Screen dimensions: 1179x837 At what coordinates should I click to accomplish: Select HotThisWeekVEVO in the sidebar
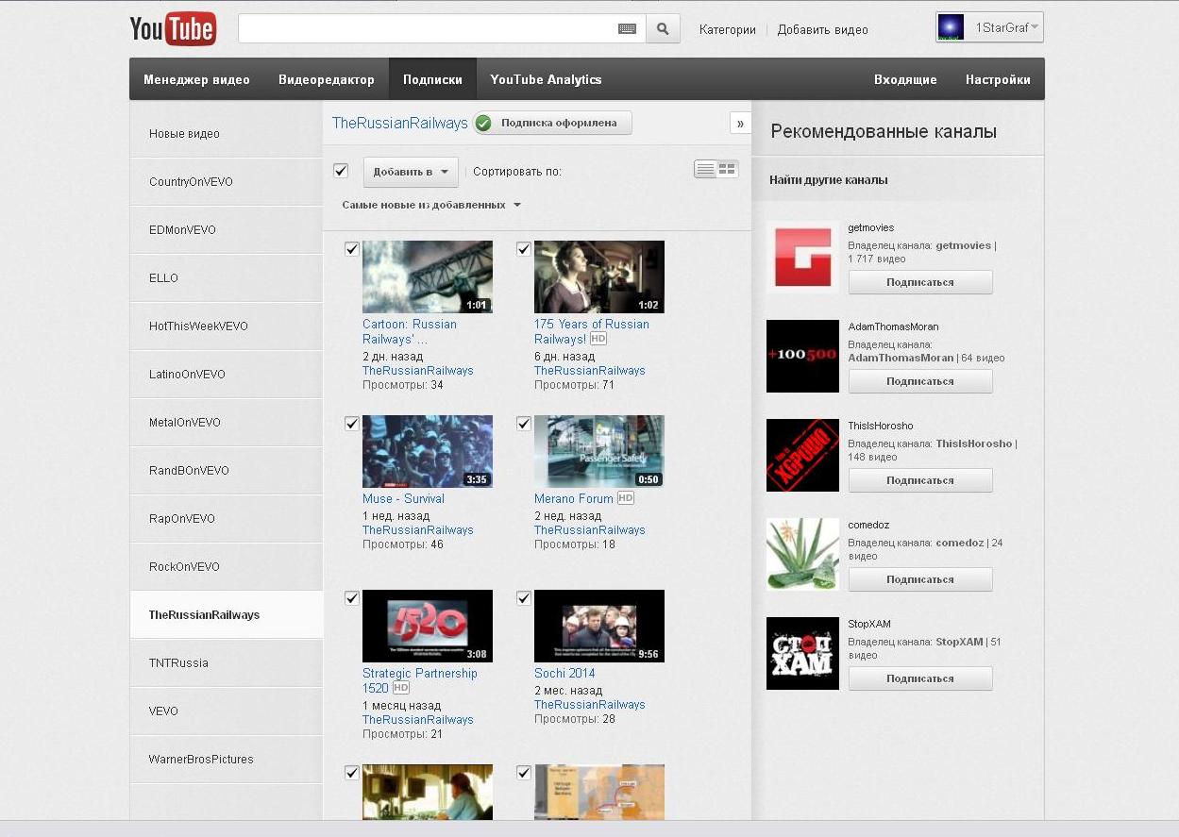tap(227, 326)
